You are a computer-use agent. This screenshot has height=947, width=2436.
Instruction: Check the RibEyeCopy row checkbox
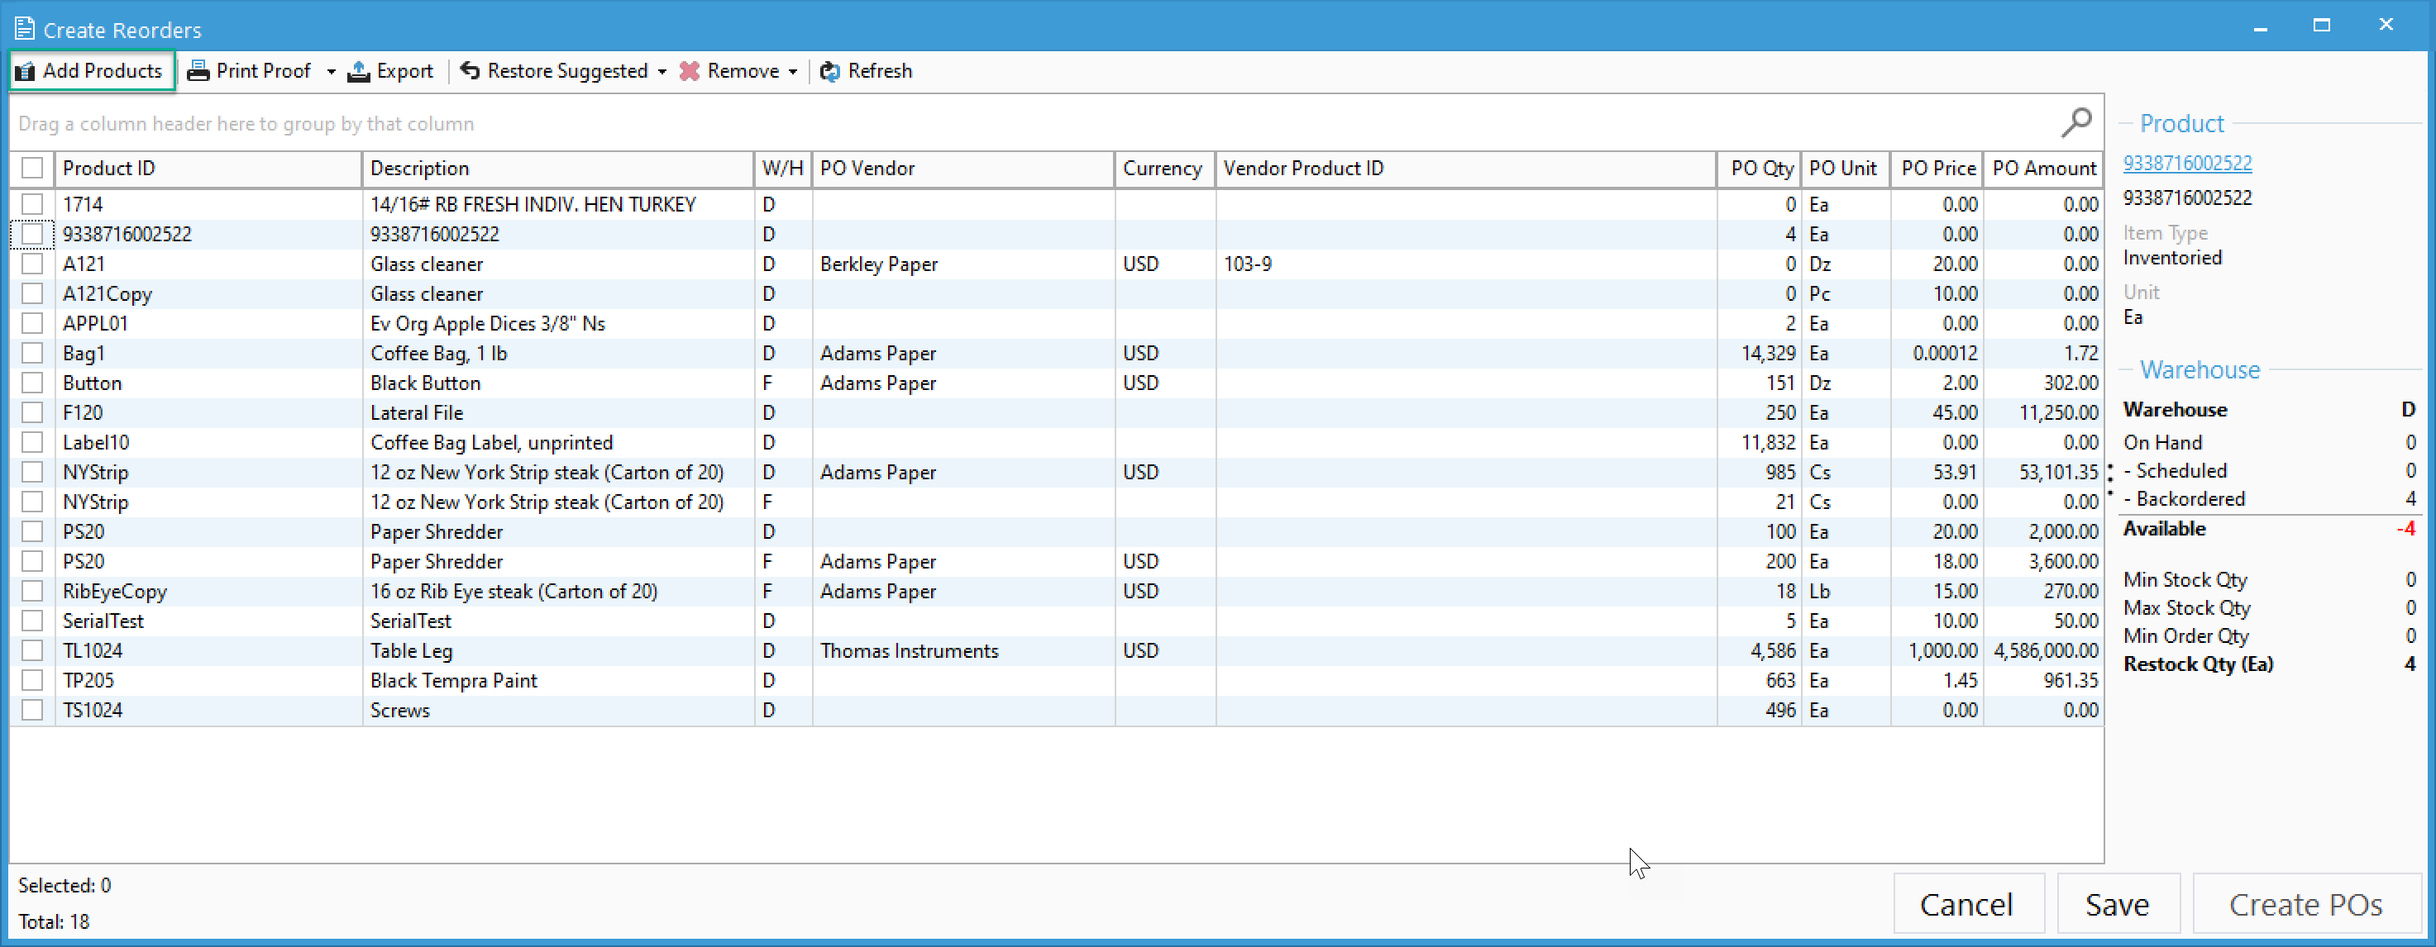coord(32,591)
